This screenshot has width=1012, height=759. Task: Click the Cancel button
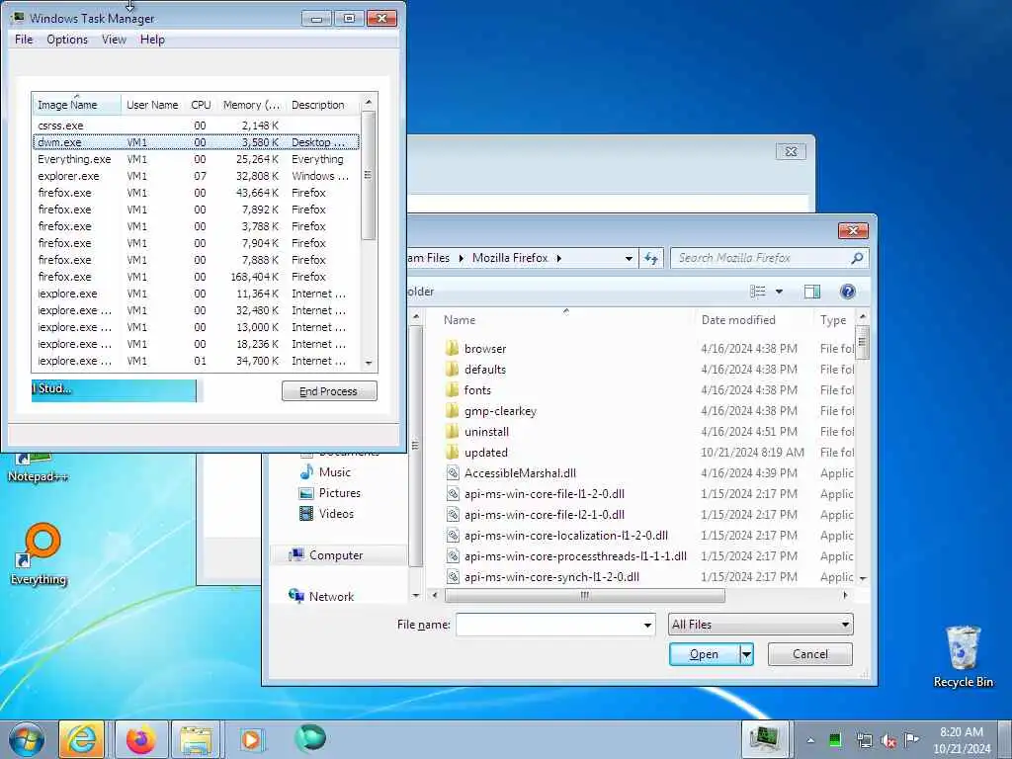(x=810, y=654)
